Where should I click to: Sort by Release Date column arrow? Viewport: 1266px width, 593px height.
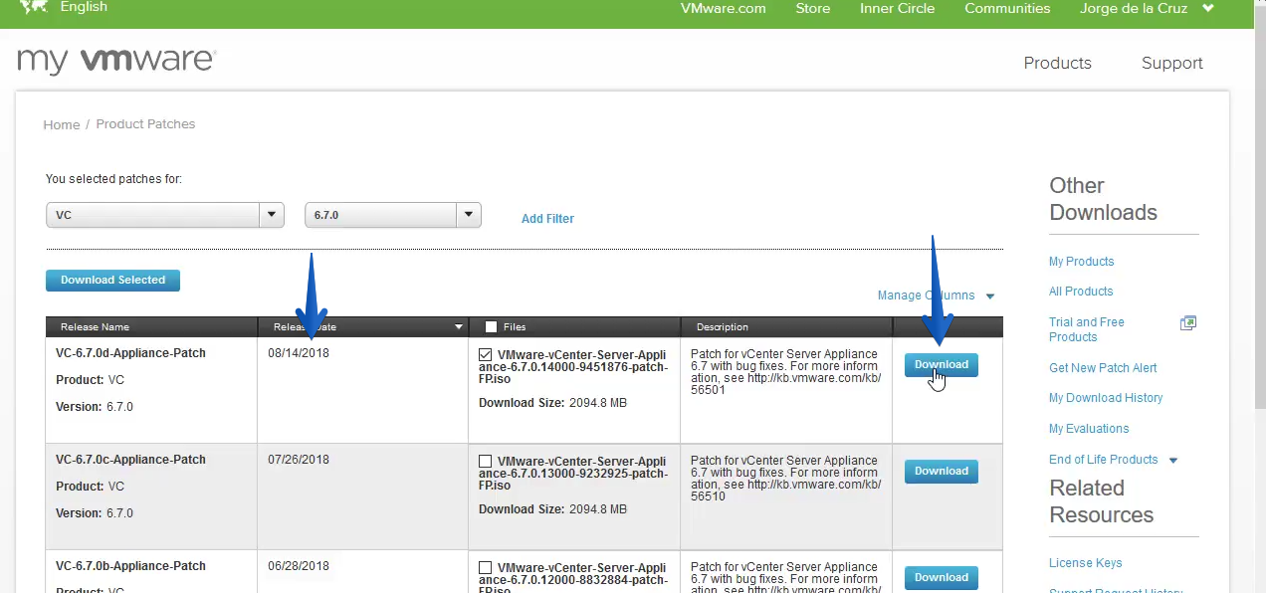coord(459,326)
